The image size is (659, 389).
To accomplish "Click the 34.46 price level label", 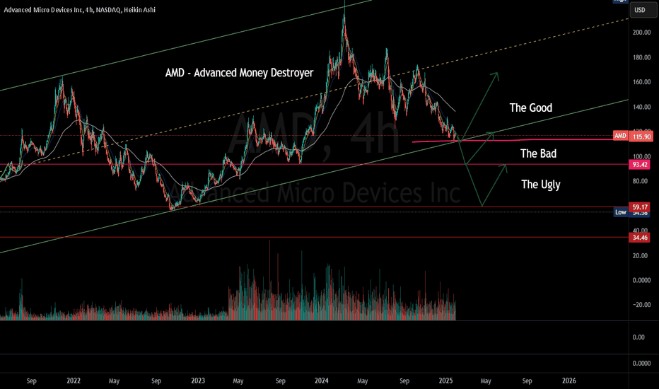I will tap(640, 238).
